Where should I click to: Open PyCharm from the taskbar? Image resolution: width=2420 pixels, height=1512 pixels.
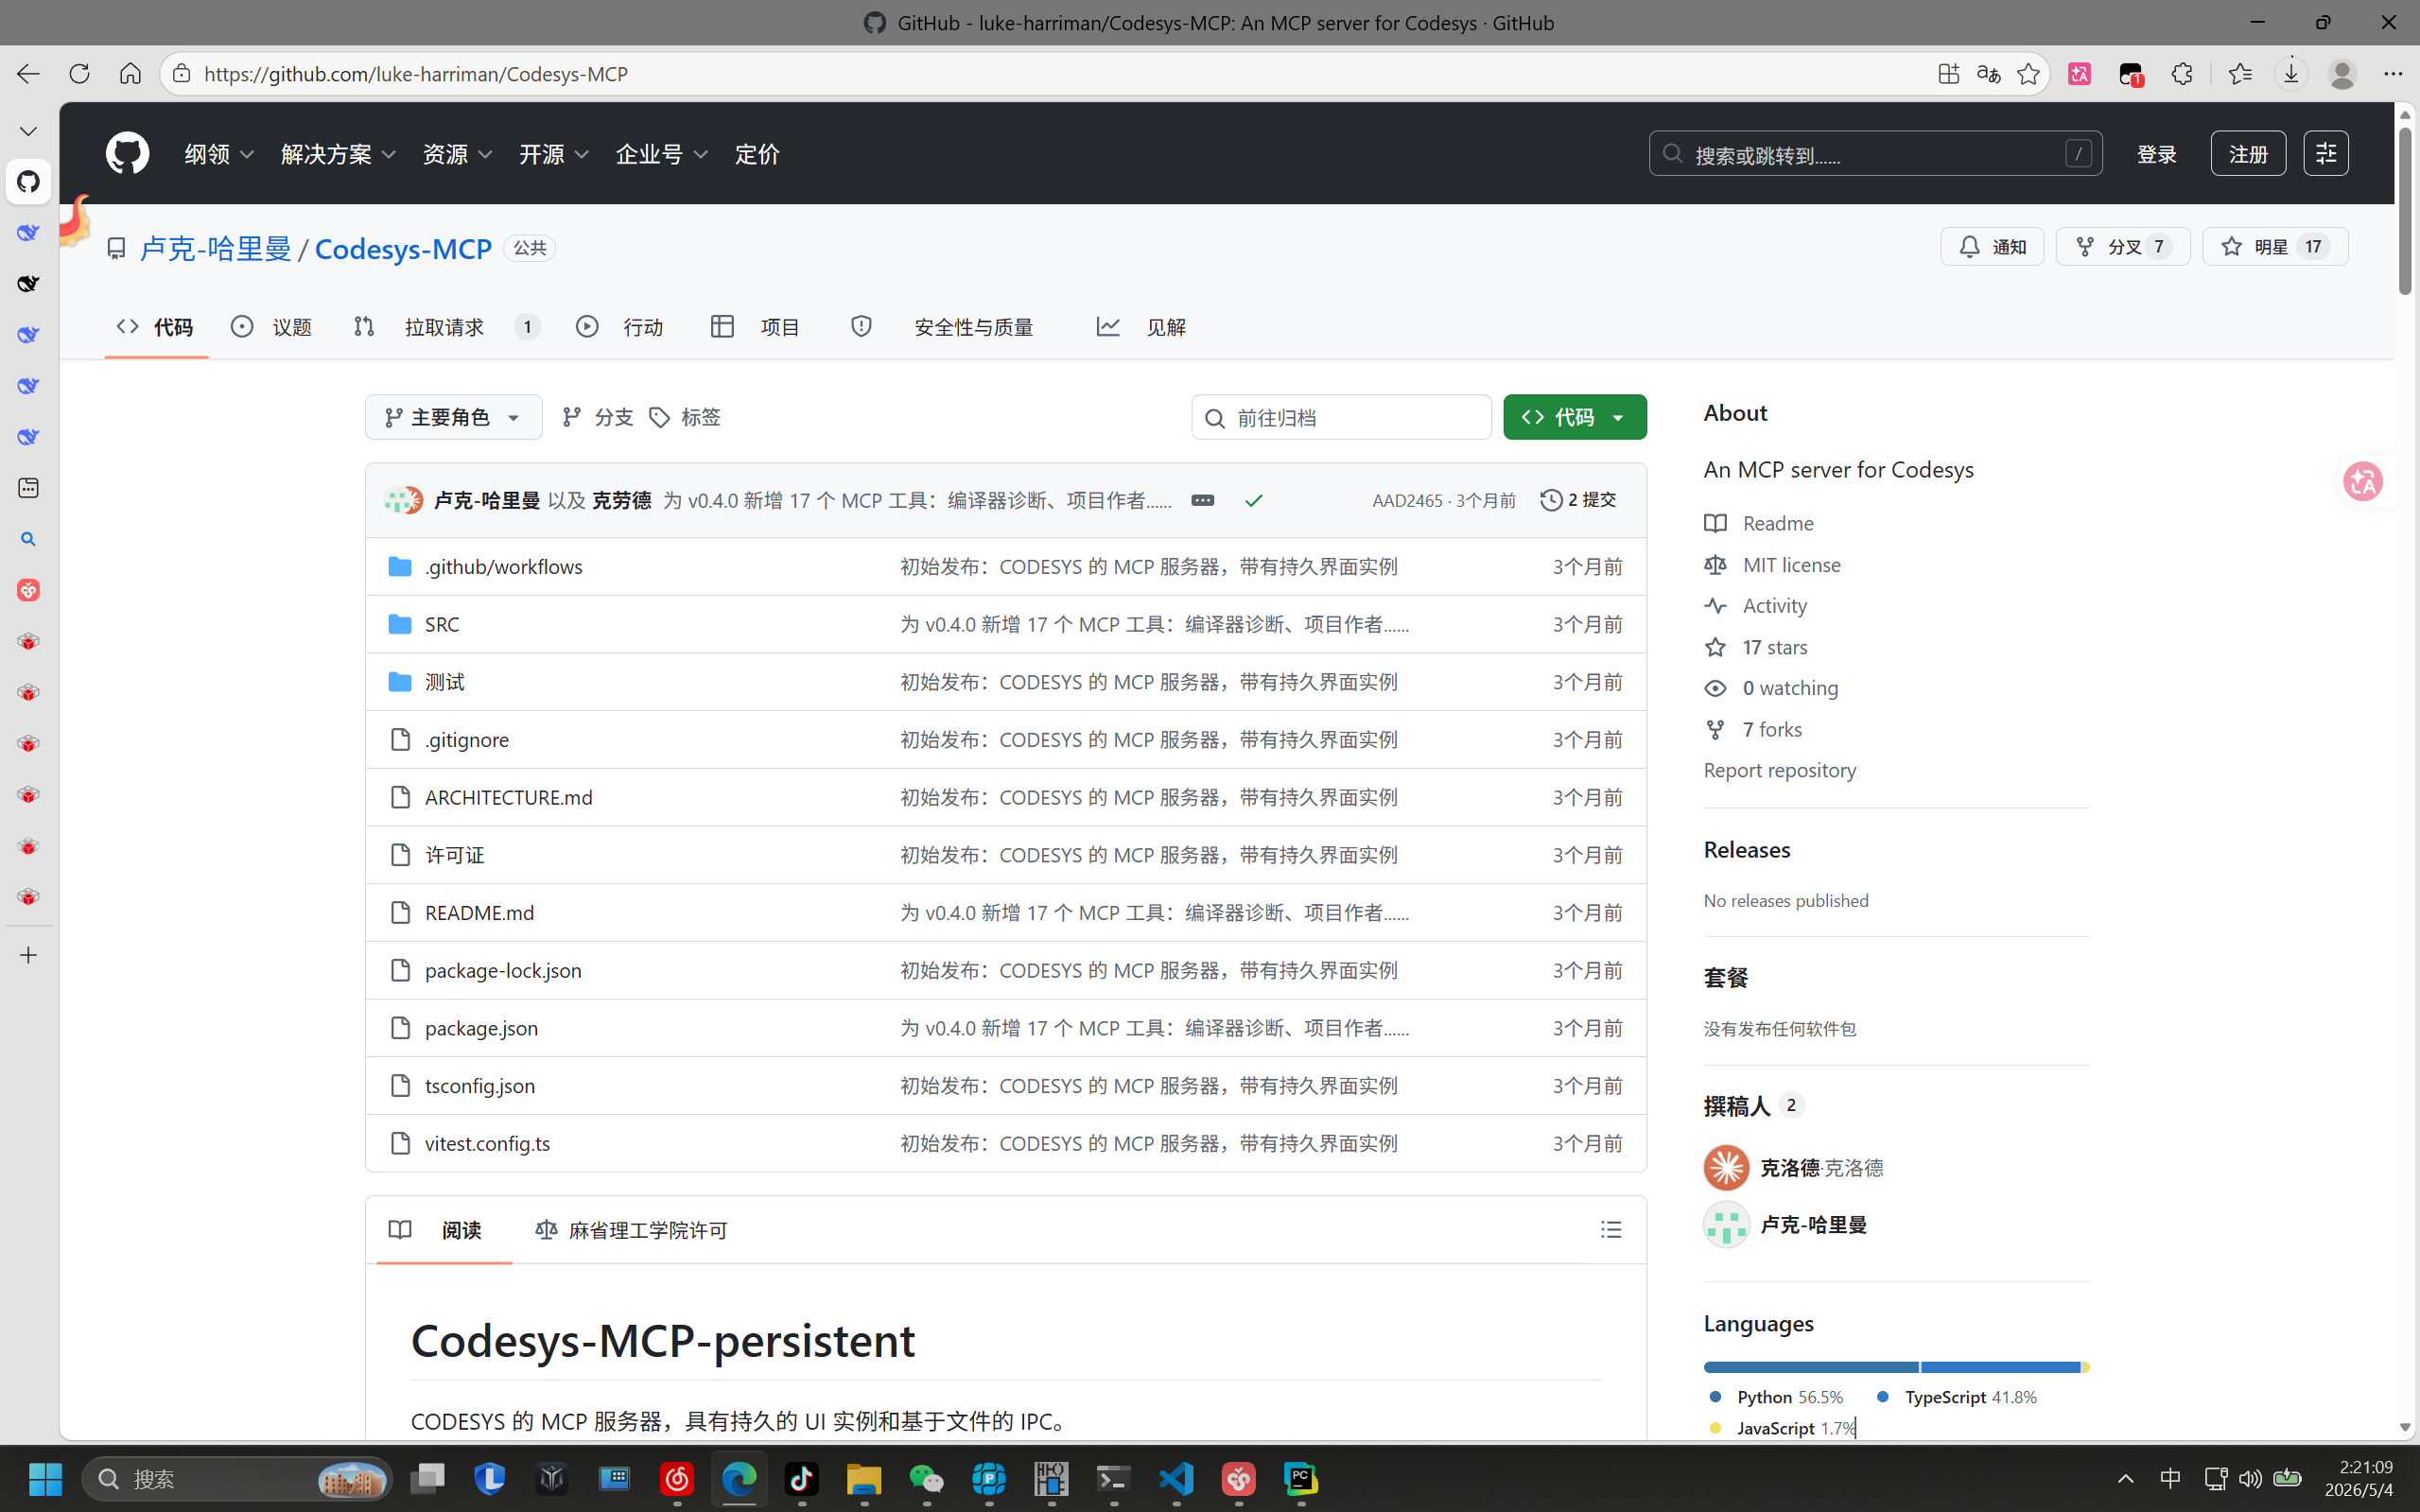pyautogui.click(x=1300, y=1478)
